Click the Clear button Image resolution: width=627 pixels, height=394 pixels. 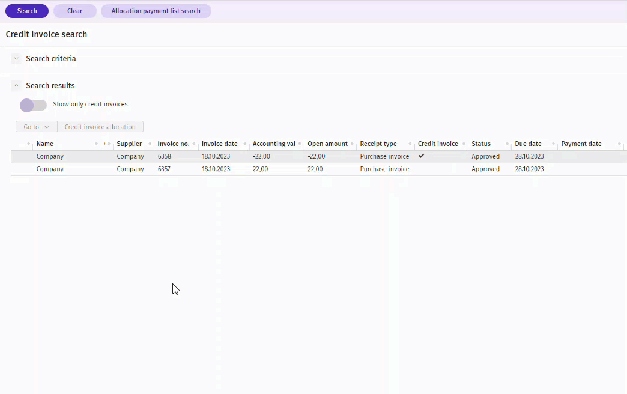pyautogui.click(x=74, y=11)
